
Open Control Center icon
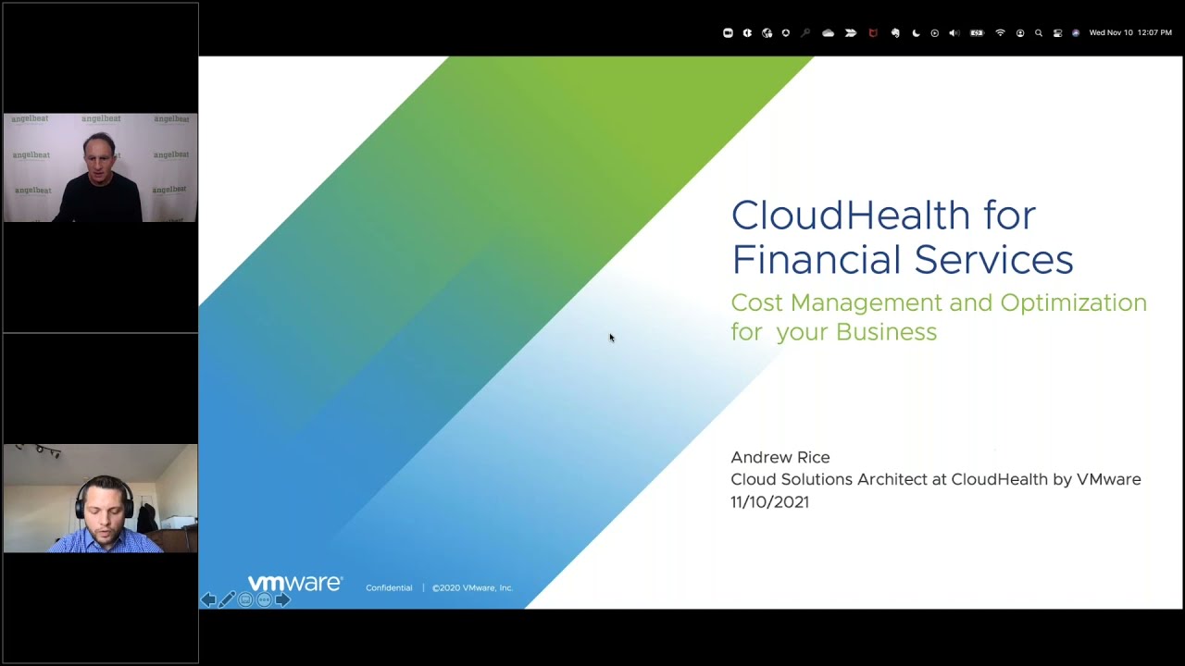pos(1057,33)
